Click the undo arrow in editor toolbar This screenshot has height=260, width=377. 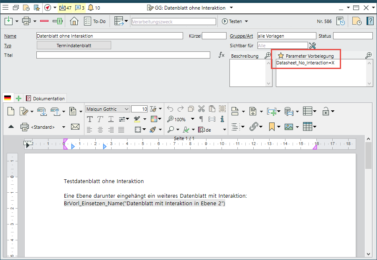click(x=170, y=109)
